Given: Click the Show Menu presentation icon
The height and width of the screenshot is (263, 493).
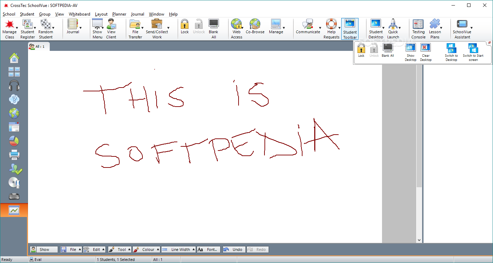Looking at the screenshot, I should 97,24.
